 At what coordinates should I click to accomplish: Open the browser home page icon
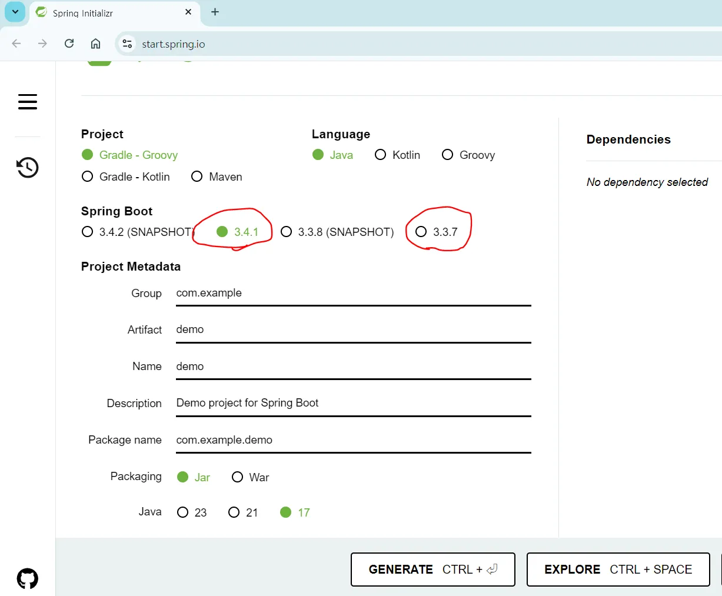[x=95, y=44]
